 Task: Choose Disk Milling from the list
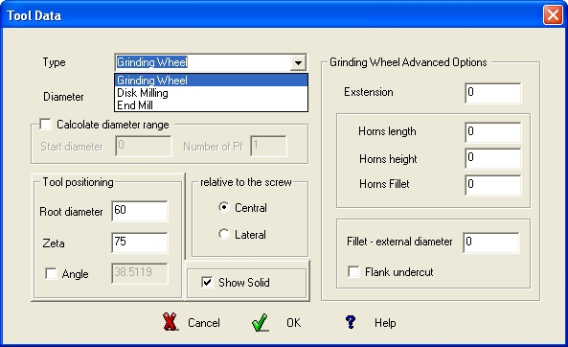(211, 93)
